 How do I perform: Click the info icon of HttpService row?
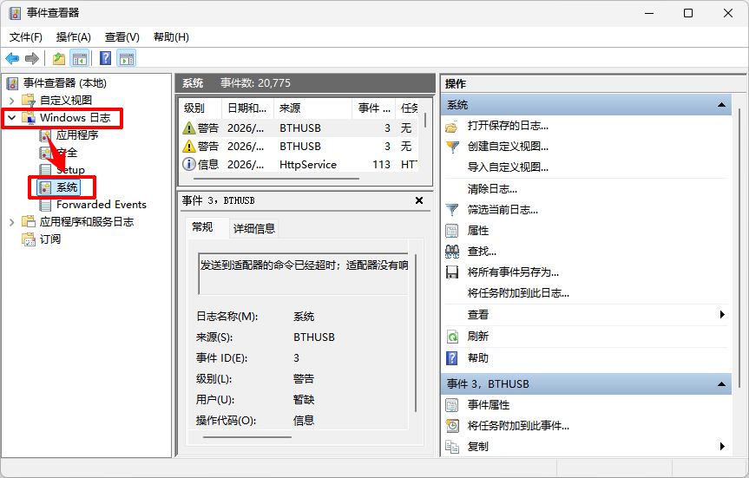pyautogui.click(x=189, y=164)
